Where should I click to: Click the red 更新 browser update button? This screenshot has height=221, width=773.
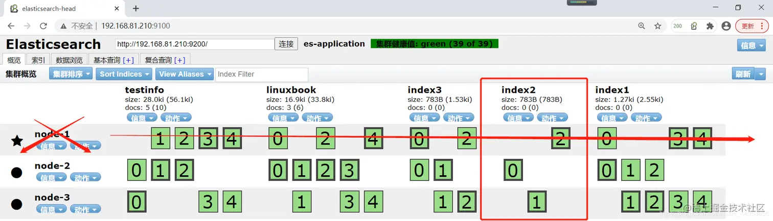point(752,26)
